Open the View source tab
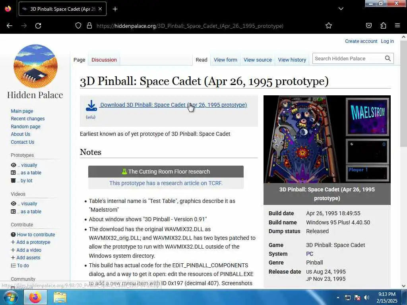 click(x=258, y=60)
